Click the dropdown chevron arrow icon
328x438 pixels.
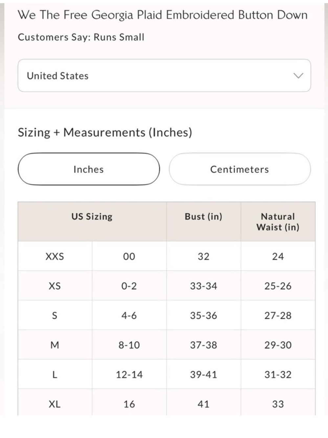298,76
